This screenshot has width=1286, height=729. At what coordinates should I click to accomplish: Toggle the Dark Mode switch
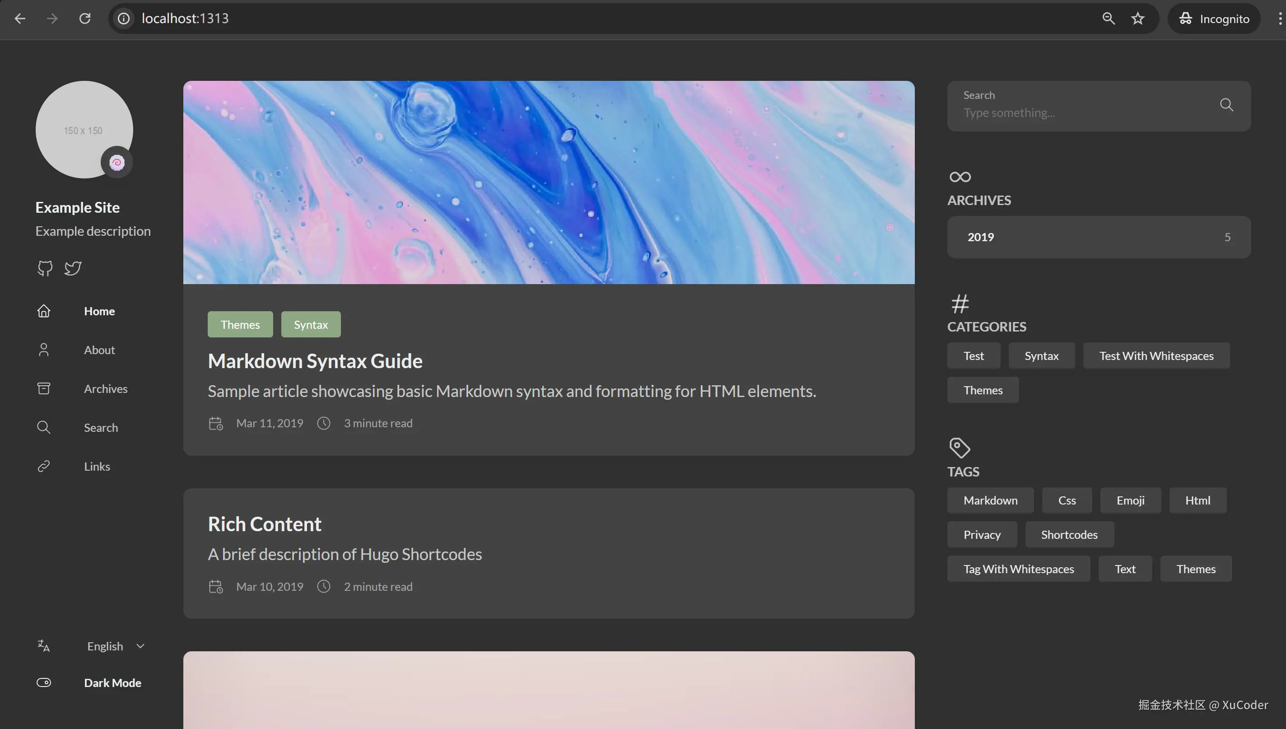tap(44, 682)
